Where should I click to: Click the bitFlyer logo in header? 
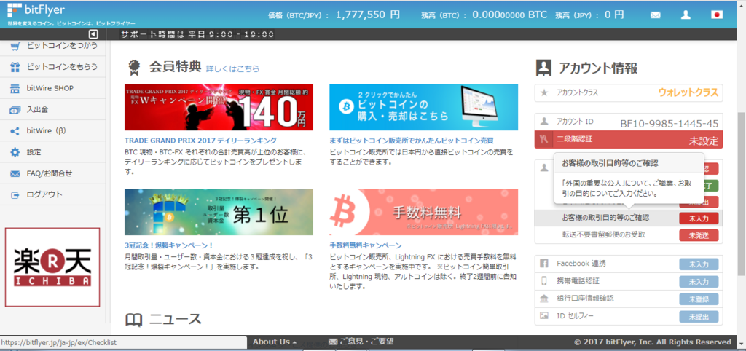click(x=36, y=9)
